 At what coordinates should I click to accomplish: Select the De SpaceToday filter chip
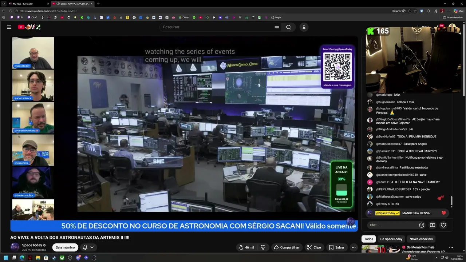pyautogui.click(x=391, y=239)
